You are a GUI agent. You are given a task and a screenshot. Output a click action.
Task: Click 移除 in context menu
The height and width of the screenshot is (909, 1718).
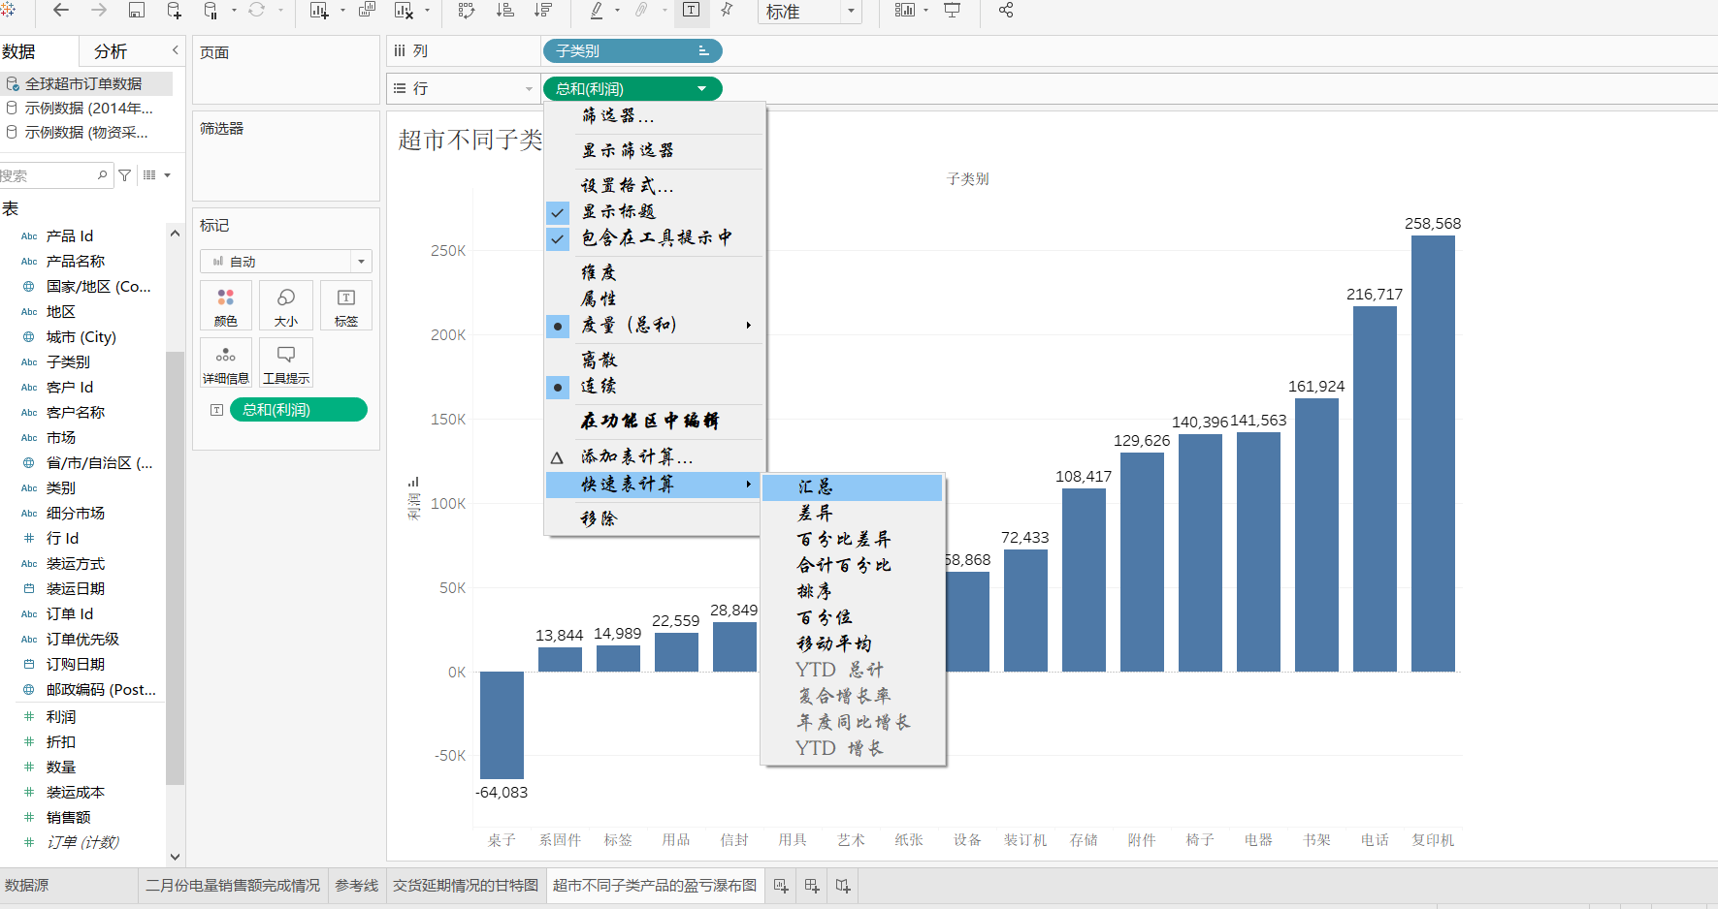(x=653, y=519)
